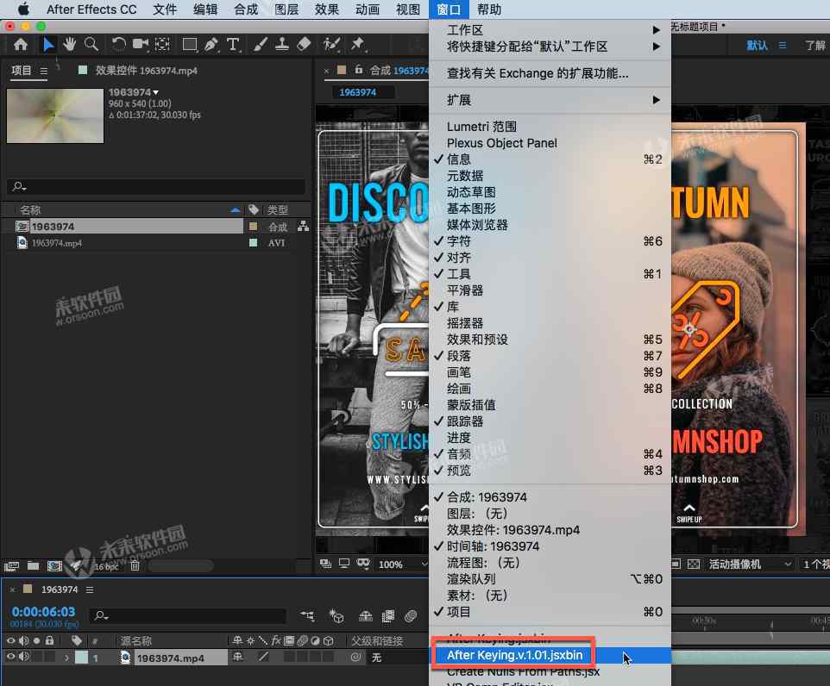The image size is (830, 686).
Task: Open the 将快捷键分配给"默认"工作区 submenu
Action: click(x=550, y=47)
